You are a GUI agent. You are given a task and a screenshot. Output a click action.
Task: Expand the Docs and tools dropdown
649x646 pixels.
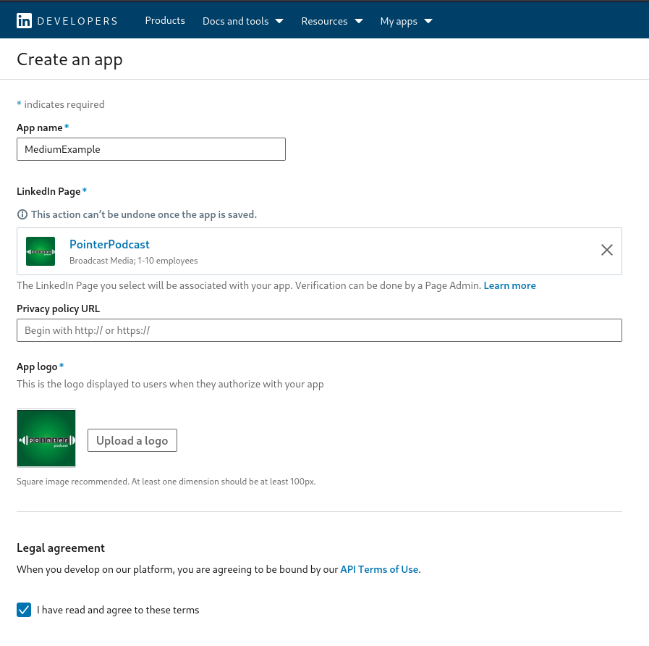pyautogui.click(x=242, y=21)
